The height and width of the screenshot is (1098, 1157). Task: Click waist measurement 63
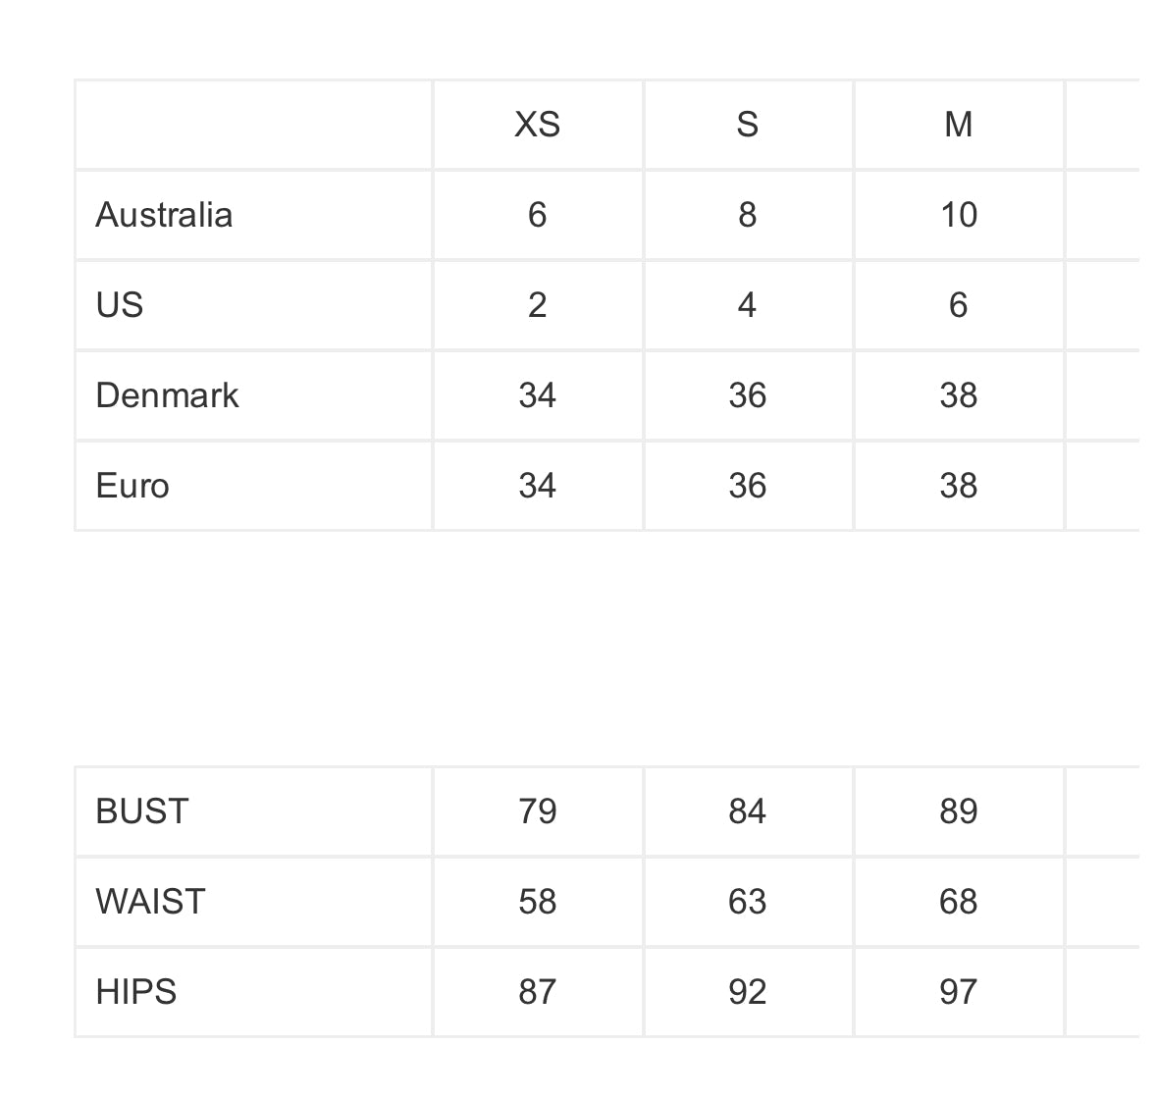(747, 902)
